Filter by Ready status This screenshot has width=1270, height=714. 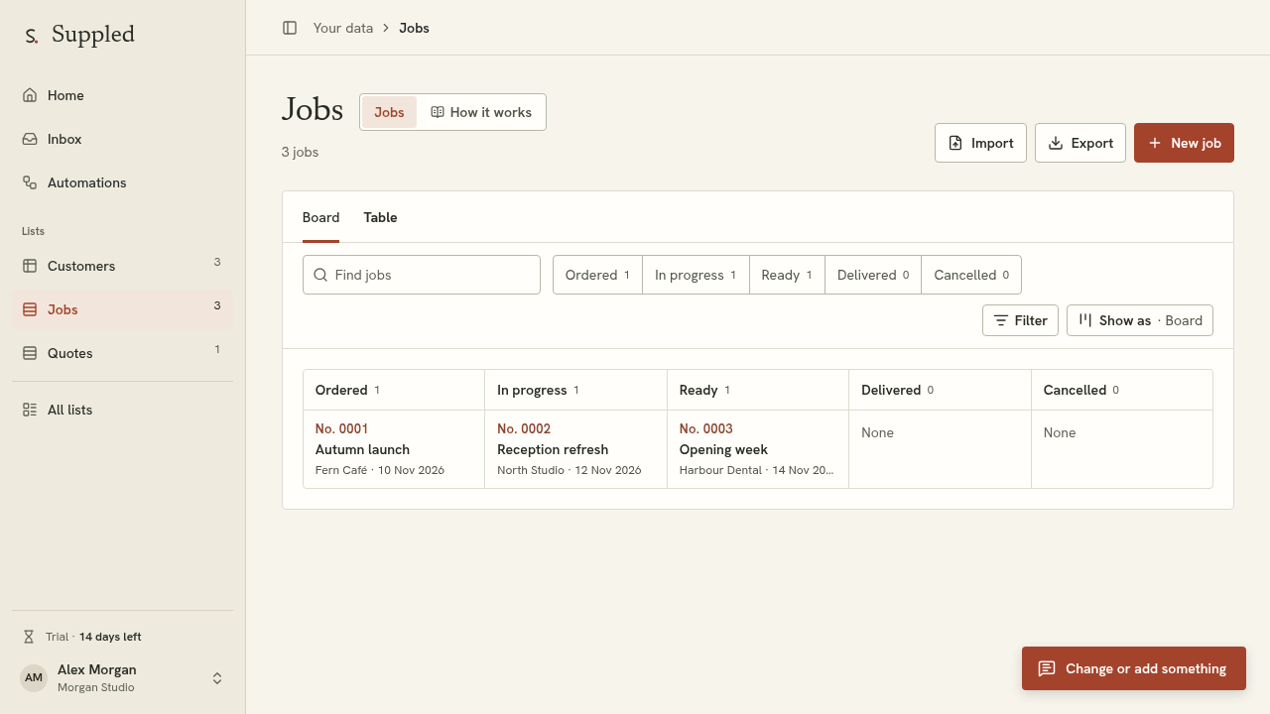(x=787, y=275)
